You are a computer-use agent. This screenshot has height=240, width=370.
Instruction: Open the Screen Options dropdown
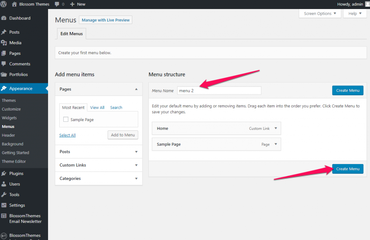point(319,13)
